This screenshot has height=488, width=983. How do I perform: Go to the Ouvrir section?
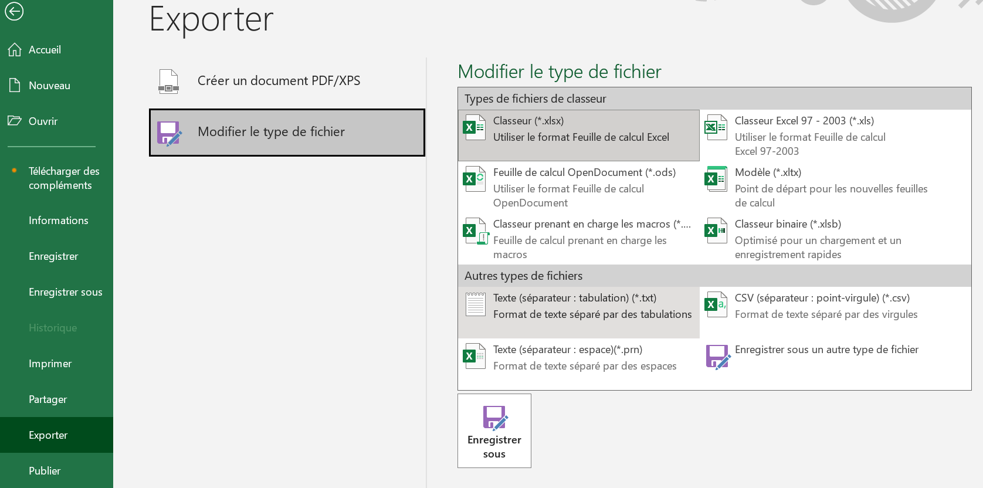coord(56,121)
